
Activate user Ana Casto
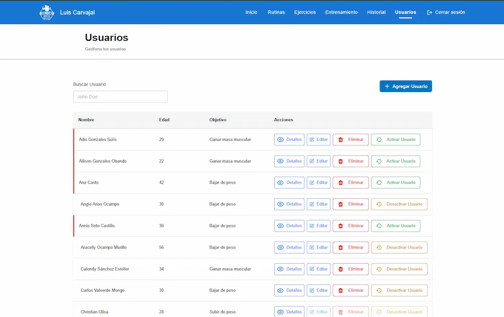pyautogui.click(x=395, y=183)
